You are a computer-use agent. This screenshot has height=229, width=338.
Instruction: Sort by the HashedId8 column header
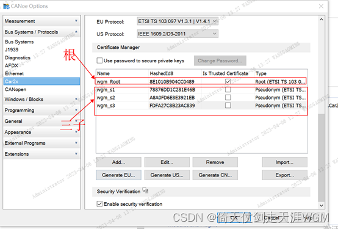175,73
